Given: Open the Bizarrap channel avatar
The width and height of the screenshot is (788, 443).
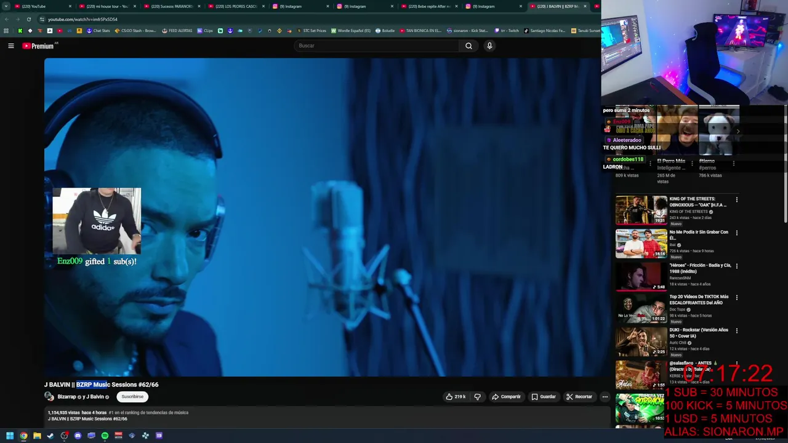Looking at the screenshot, I should [49, 397].
